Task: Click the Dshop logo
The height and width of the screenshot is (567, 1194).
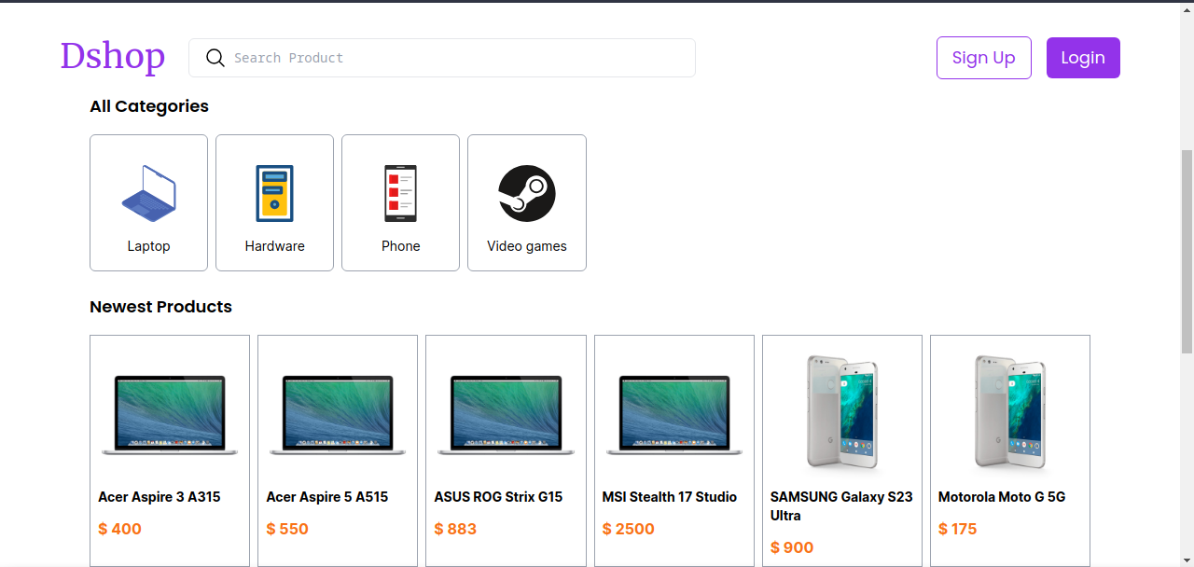Action: click(x=113, y=56)
